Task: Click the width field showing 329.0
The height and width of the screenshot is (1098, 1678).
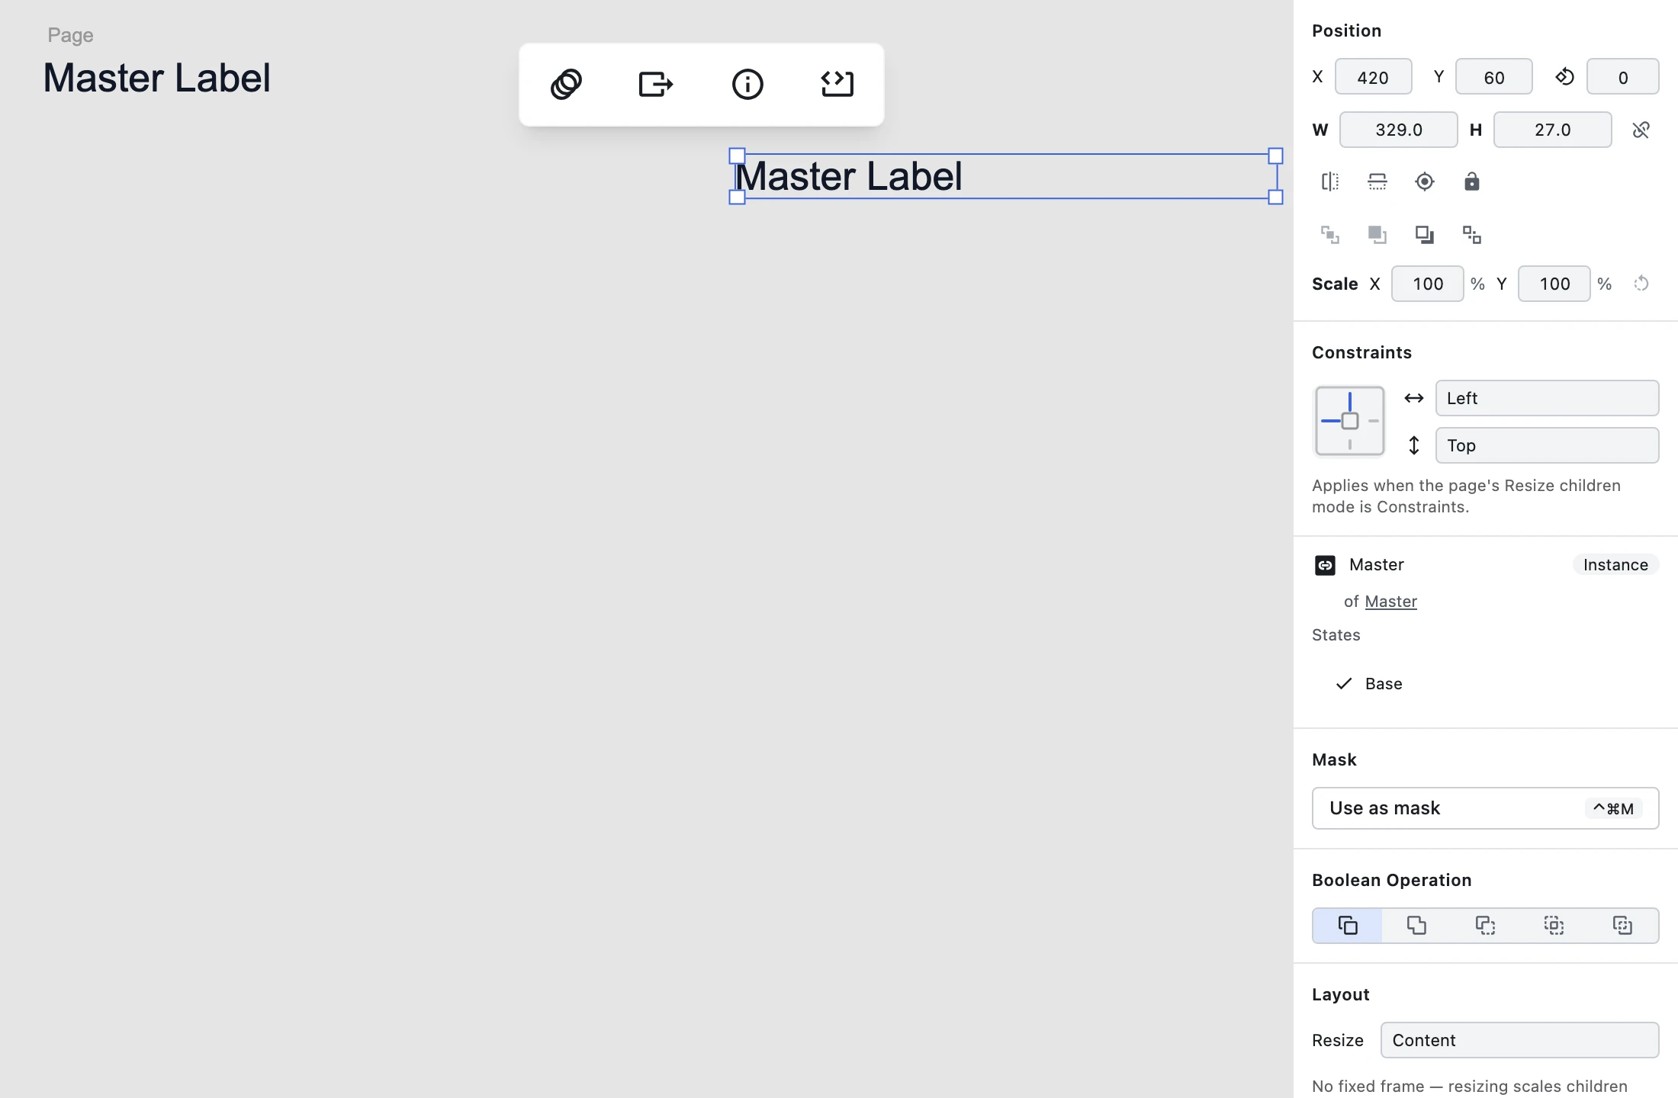Action: 1398,130
